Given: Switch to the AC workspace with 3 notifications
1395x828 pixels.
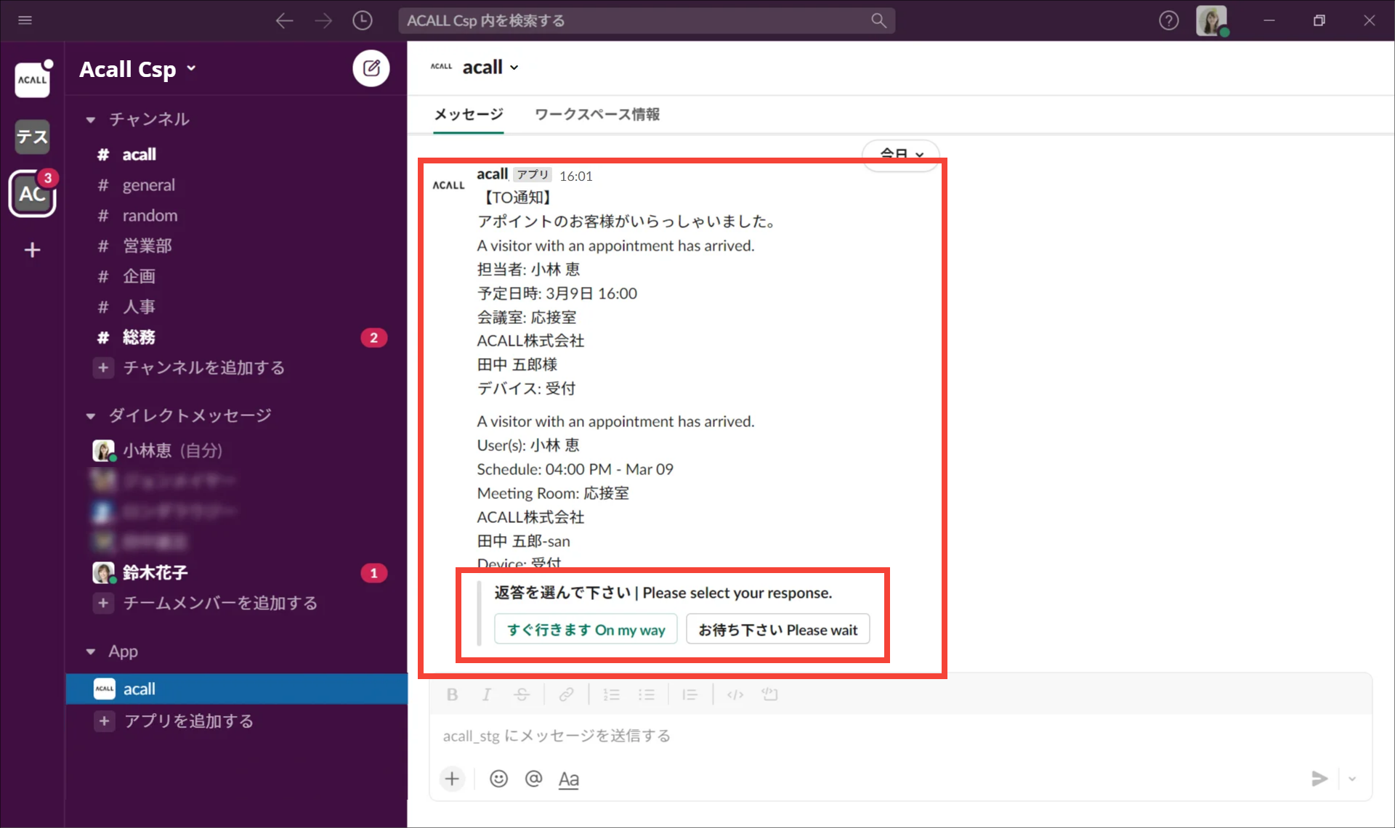Looking at the screenshot, I should tap(32, 194).
